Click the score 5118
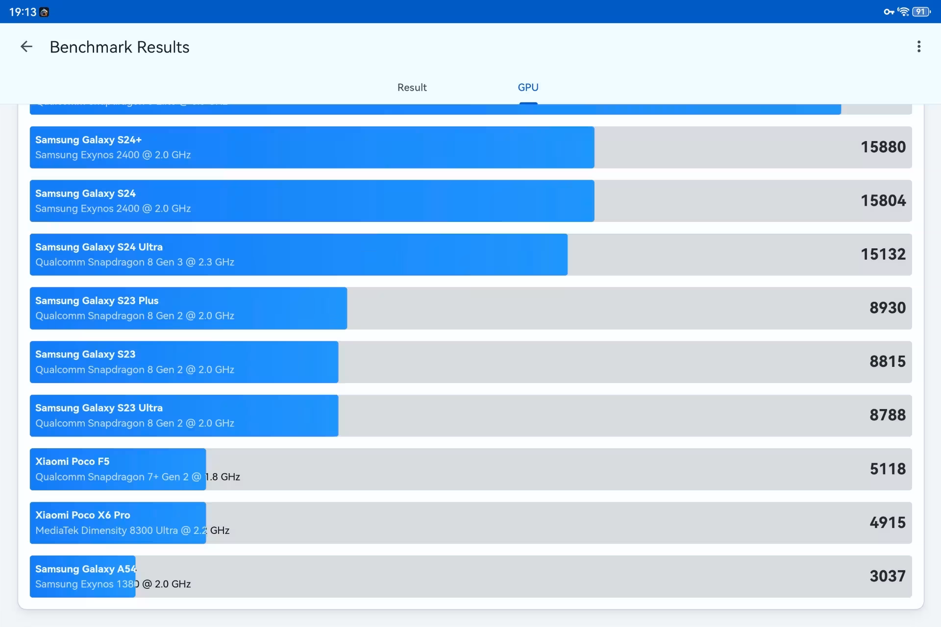 pyautogui.click(x=888, y=469)
